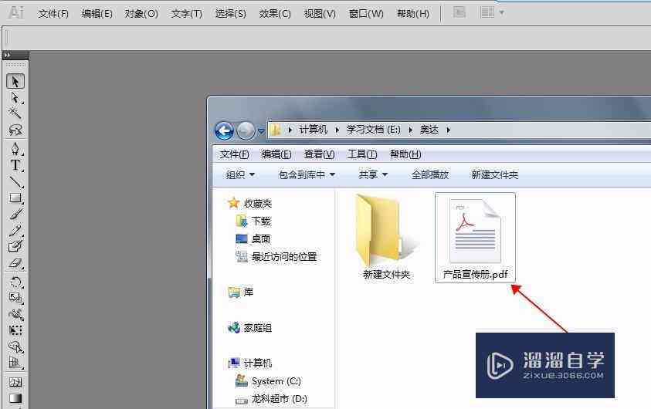
Task: Select the Blob Brush tool
Action: pyautogui.click(x=15, y=246)
